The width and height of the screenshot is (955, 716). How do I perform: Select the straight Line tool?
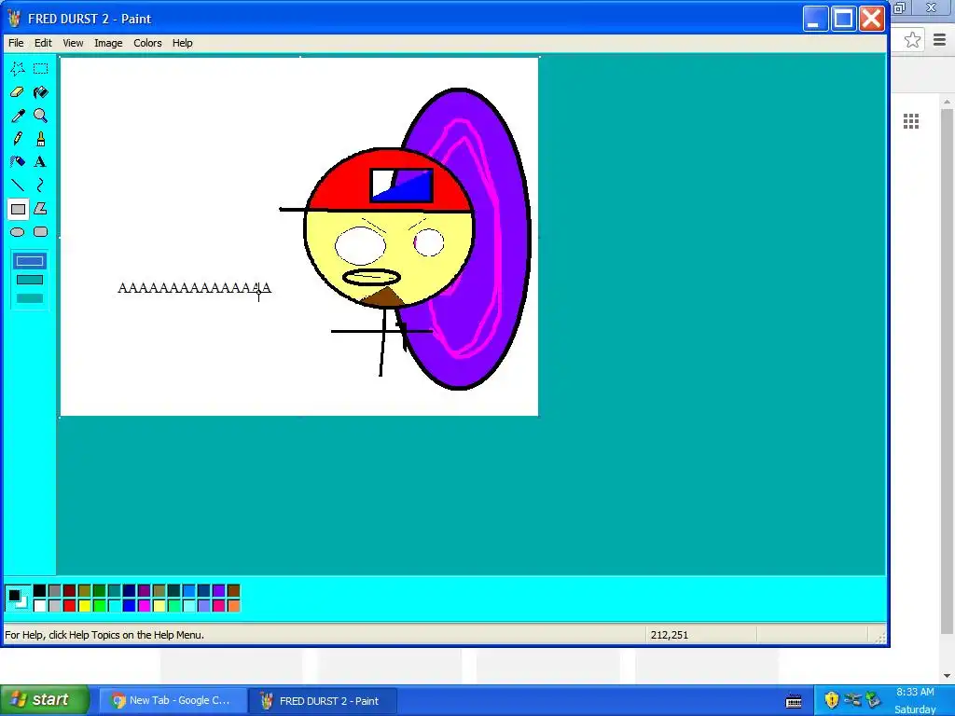tap(18, 186)
